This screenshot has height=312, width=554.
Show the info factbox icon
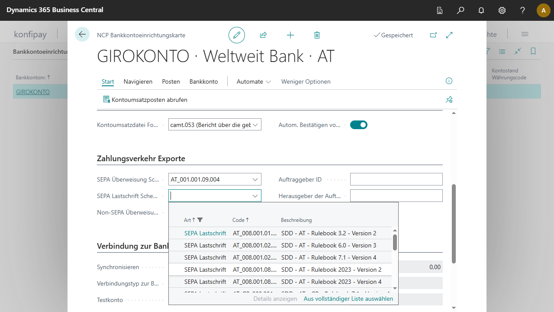pos(449,81)
